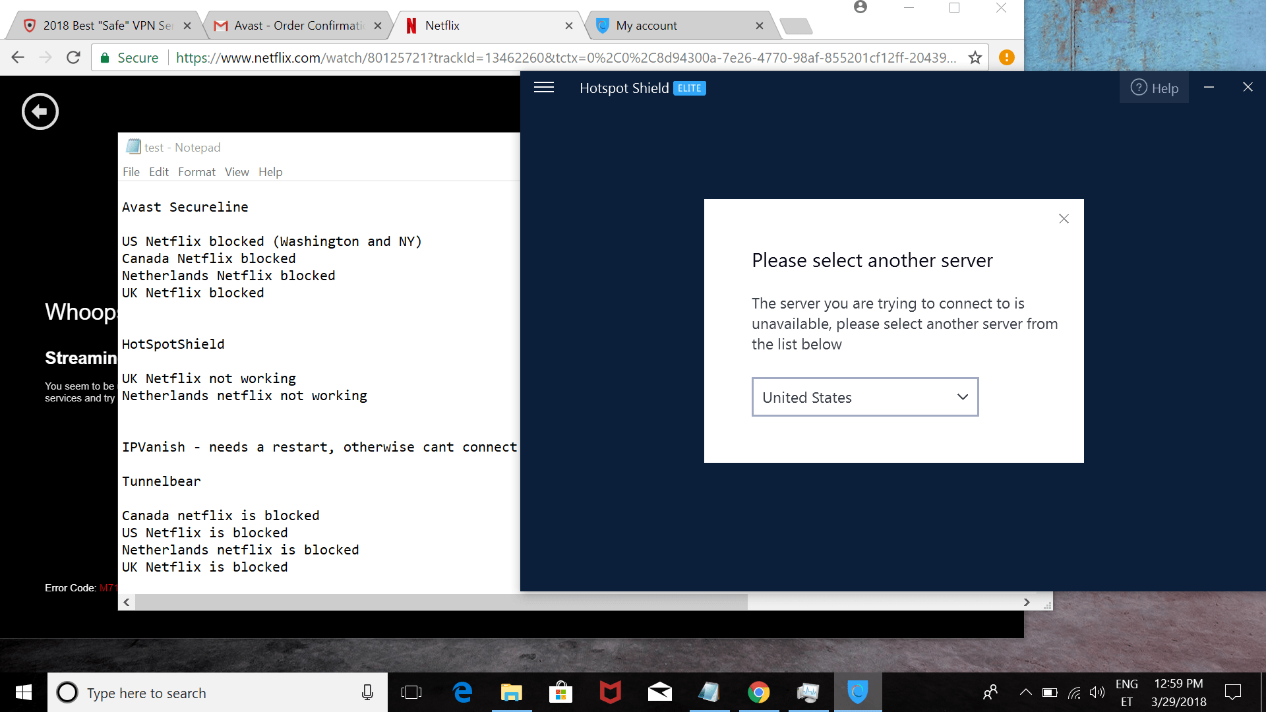The height and width of the screenshot is (712, 1266).
Task: Open People icon in system tray
Action: click(990, 692)
